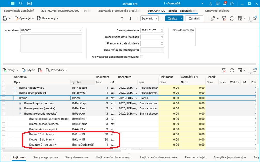Toggle select-all checkbox in grid header
Image resolution: width=260 pixels, height=162 pixels.
point(4,82)
